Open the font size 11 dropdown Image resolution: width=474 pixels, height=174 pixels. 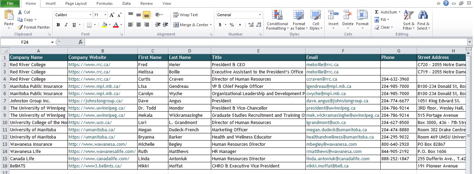pos(105,15)
